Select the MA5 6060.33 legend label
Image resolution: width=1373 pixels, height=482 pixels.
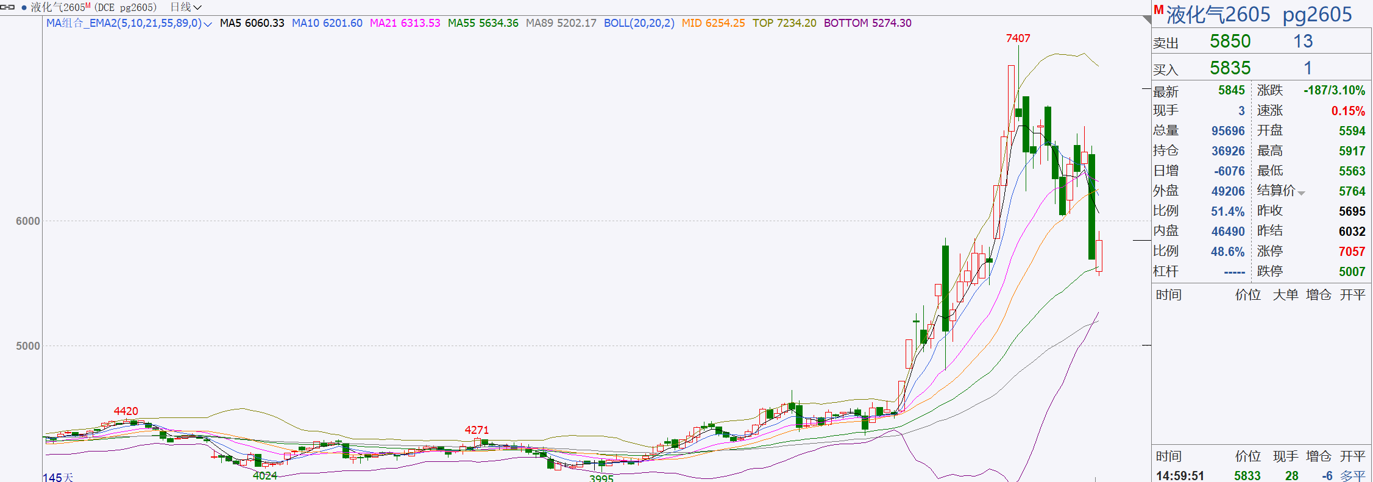pyautogui.click(x=252, y=23)
